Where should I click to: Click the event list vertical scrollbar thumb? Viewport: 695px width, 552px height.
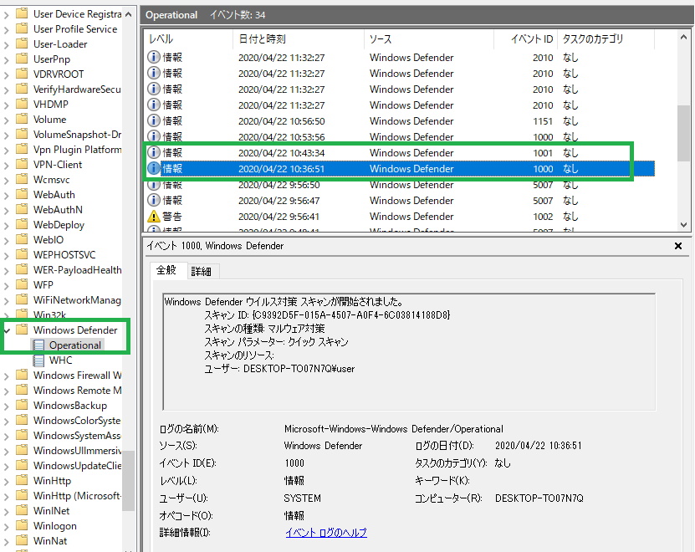click(683, 133)
